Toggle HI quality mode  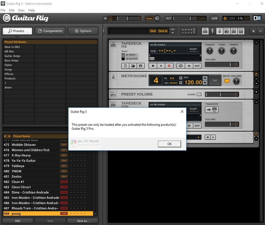[247, 18]
